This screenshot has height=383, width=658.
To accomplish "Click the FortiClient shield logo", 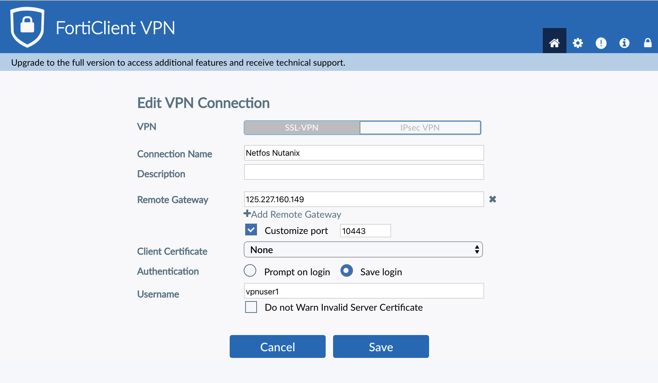I will click(27, 27).
